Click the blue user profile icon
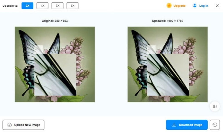Screen dimensions: 223x132 point(195,6)
